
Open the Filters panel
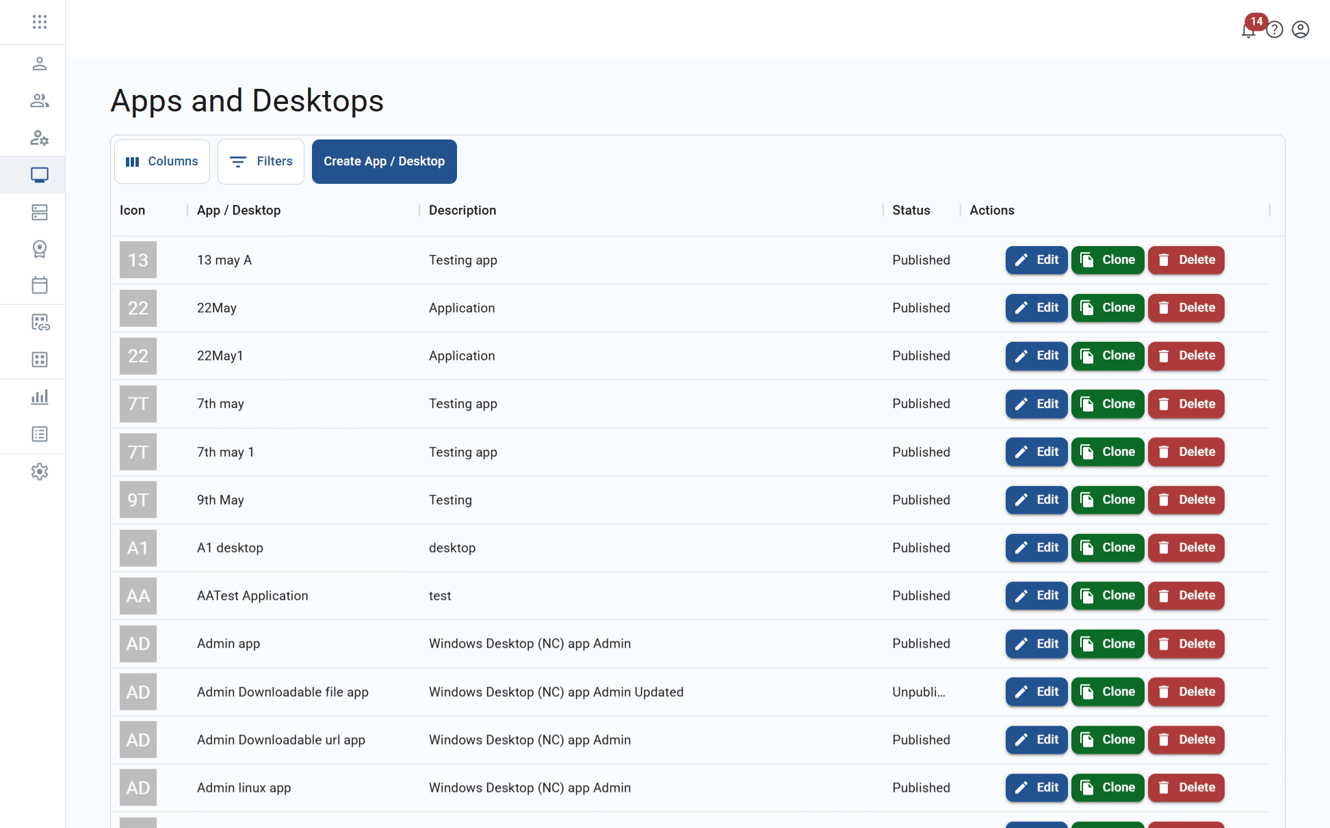261,161
